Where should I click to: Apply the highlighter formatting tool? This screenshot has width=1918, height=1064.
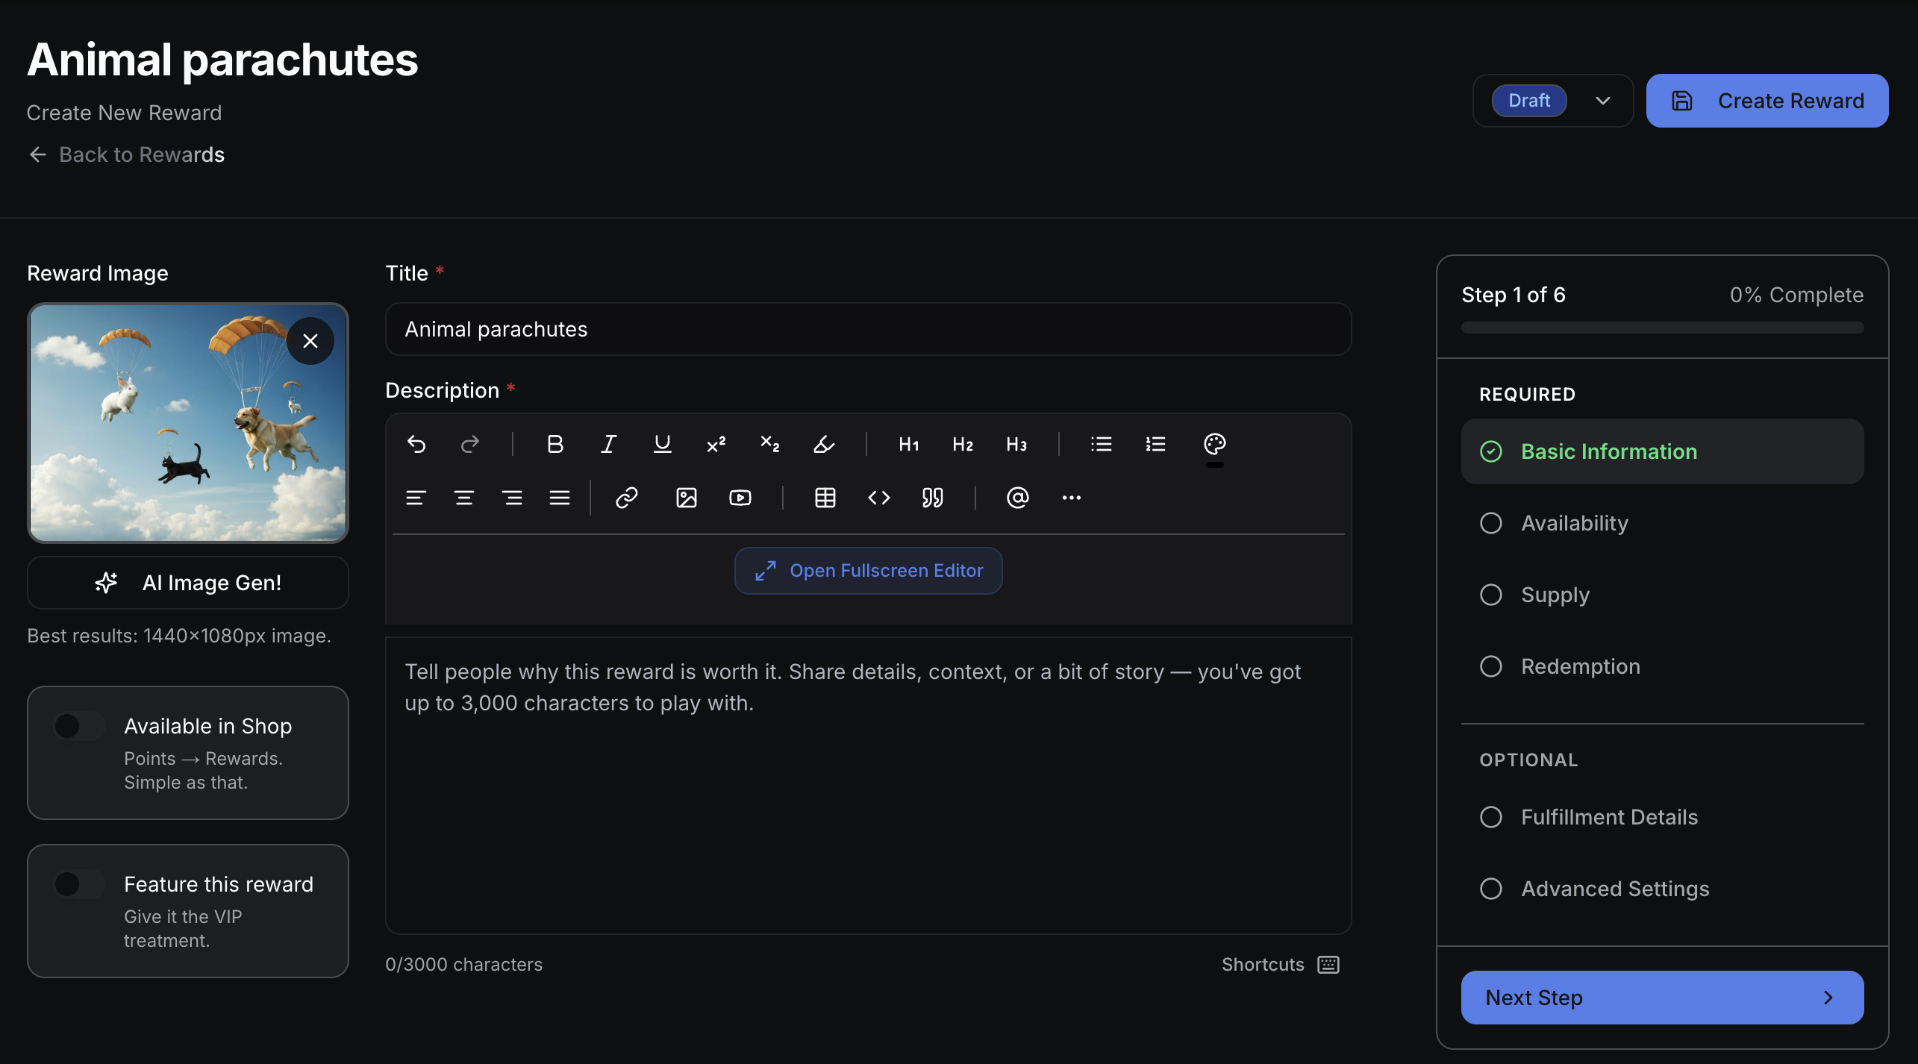coord(824,445)
